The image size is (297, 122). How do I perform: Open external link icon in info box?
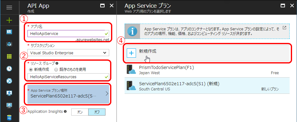click(x=284, y=28)
